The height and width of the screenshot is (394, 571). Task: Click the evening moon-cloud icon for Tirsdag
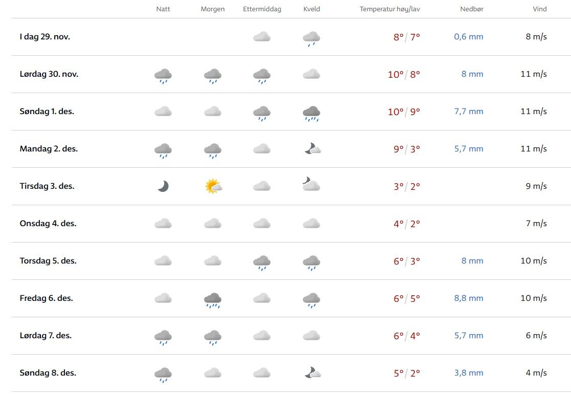point(311,184)
